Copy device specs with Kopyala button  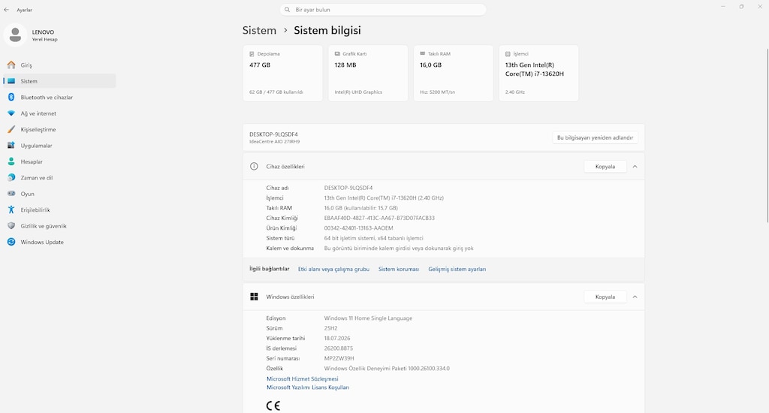pos(605,167)
